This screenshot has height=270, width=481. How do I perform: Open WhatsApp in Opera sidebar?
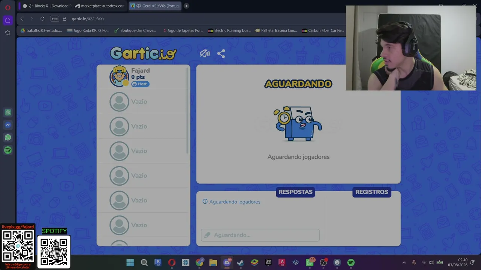[x=8, y=138]
